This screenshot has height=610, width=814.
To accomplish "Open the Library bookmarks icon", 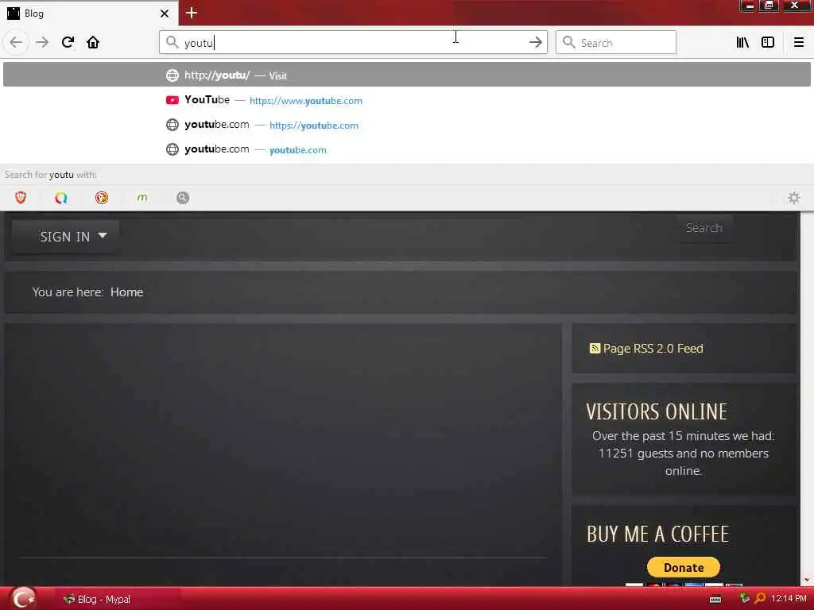I will click(x=742, y=43).
